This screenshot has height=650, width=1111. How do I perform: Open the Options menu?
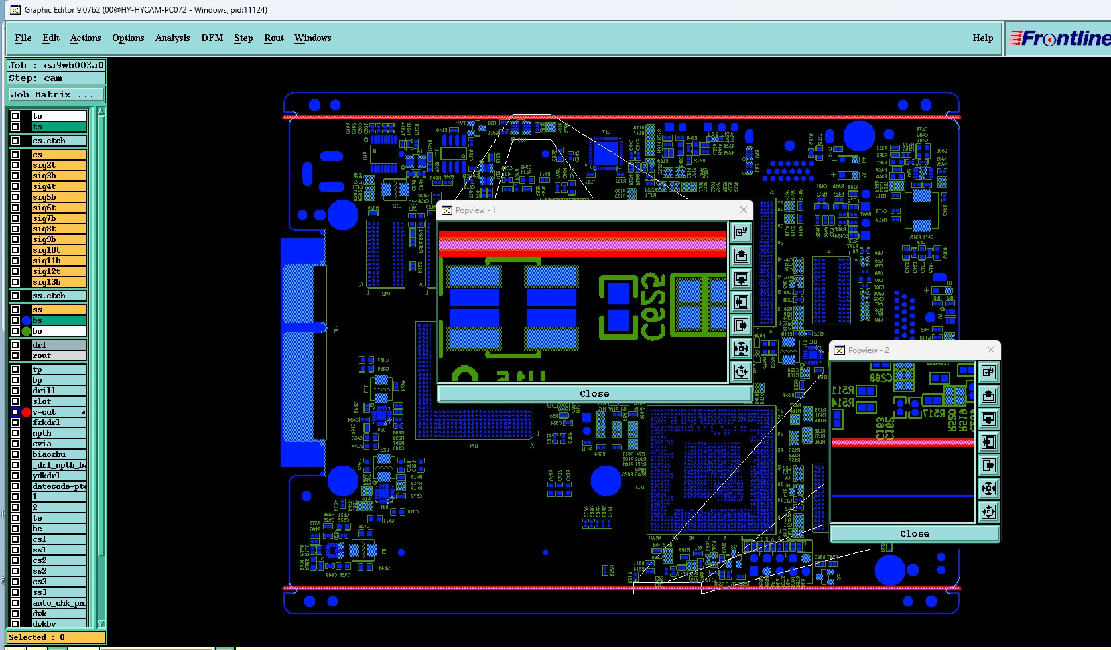pyautogui.click(x=128, y=38)
